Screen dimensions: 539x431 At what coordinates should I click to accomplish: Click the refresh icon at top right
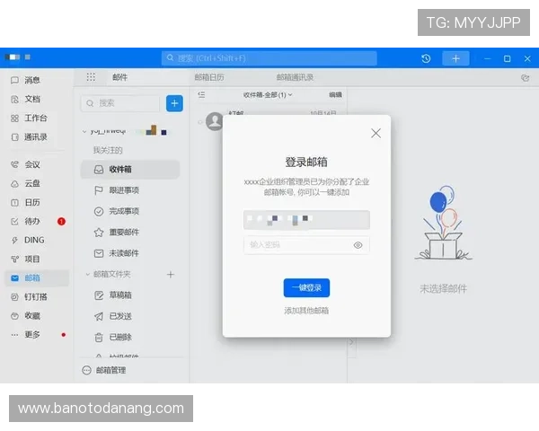[525, 78]
